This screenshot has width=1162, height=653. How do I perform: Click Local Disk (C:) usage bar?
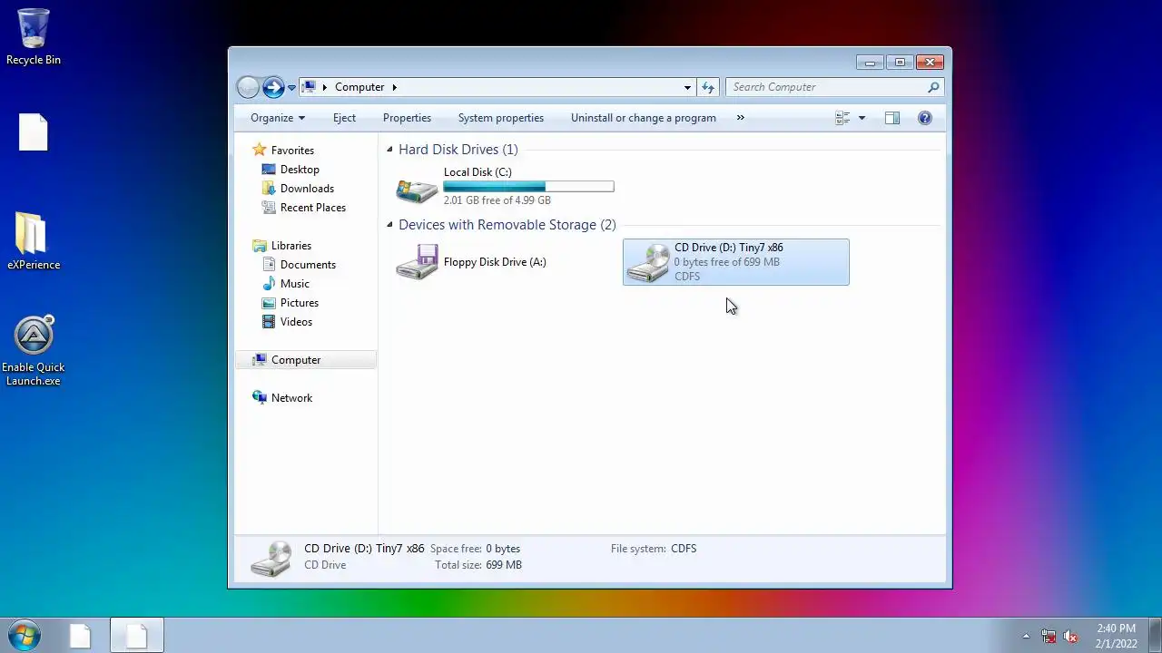point(528,187)
